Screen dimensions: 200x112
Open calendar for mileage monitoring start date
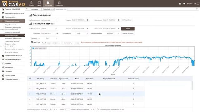tap(87, 29)
